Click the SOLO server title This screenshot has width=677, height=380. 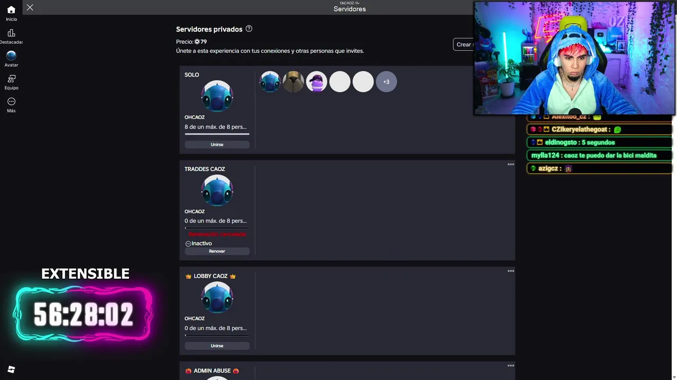[x=192, y=75]
